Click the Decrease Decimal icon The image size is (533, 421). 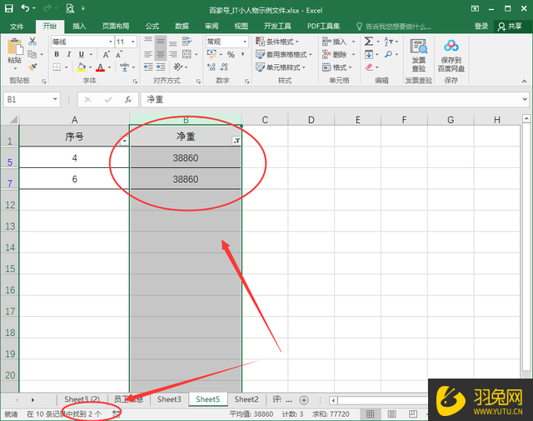[x=224, y=67]
